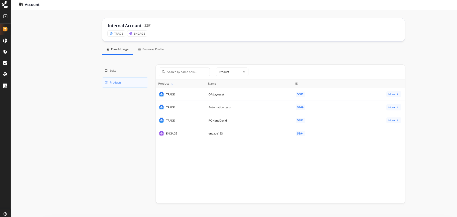The height and width of the screenshot is (217, 457).
Task: Click the name RONandDavid
Action: [218, 121]
